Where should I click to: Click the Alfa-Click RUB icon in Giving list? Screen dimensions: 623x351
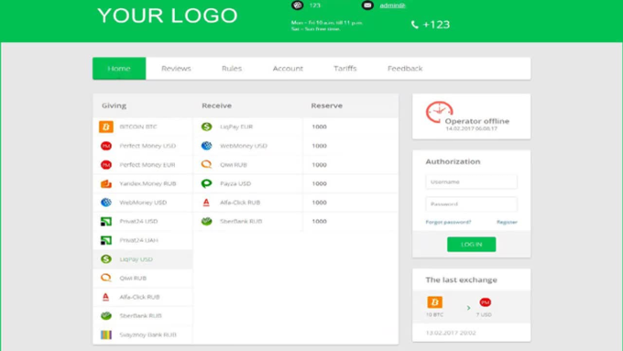(x=105, y=297)
